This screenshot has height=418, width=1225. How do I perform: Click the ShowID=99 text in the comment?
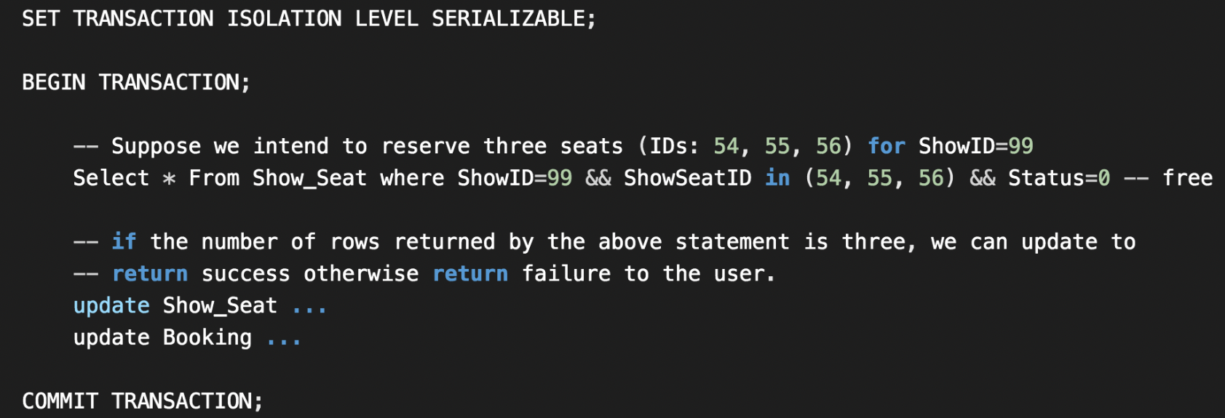(975, 146)
